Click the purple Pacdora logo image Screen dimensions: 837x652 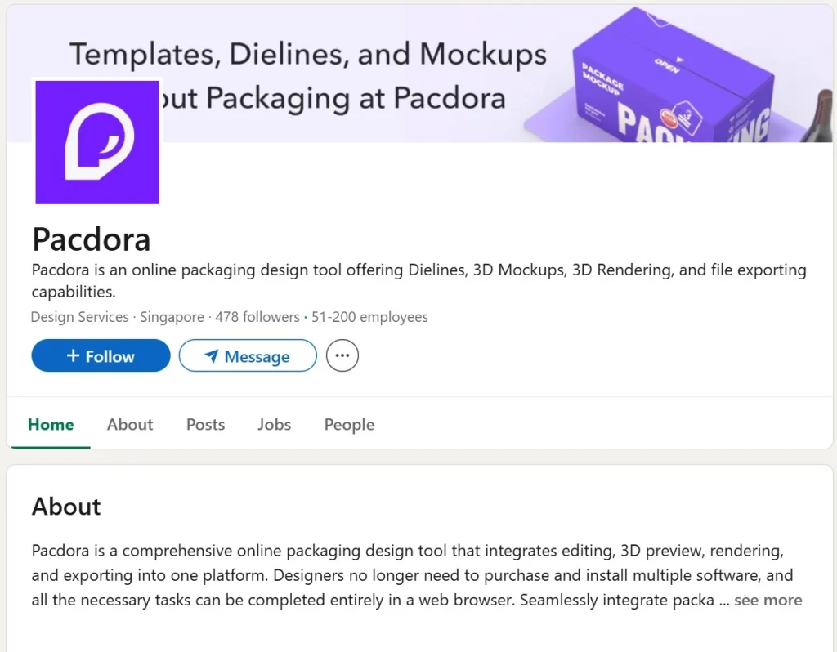pos(97,141)
